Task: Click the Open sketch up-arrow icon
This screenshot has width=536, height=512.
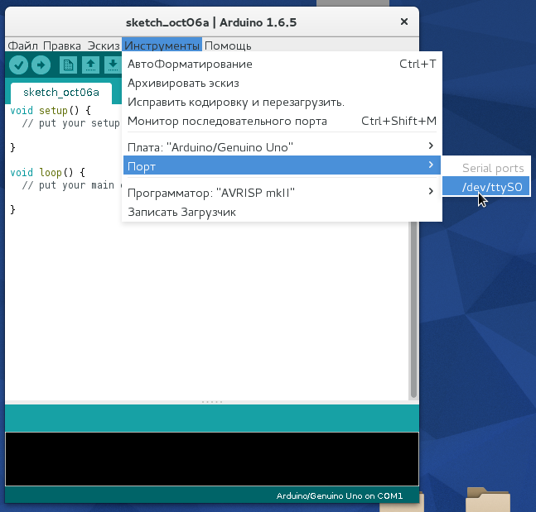Action: coord(90,65)
